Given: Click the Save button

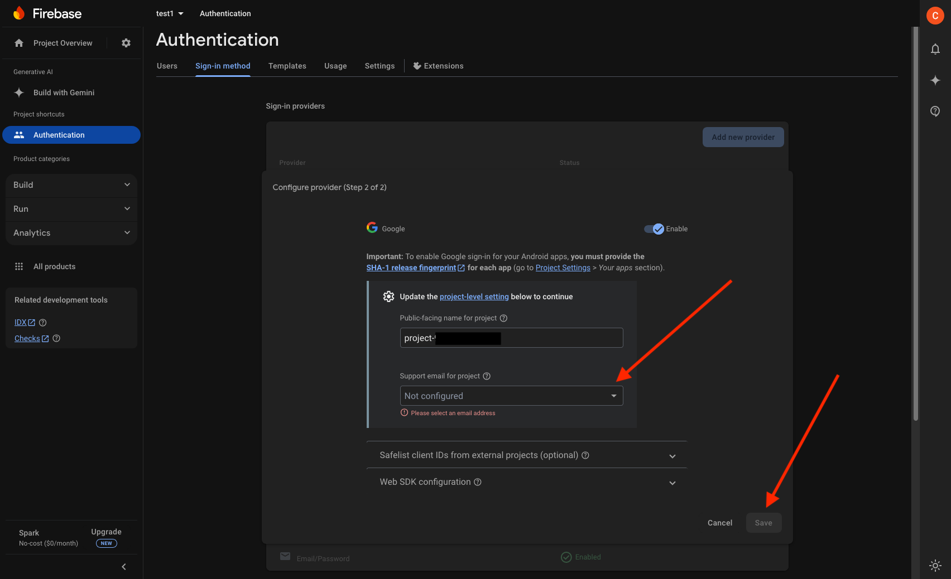Looking at the screenshot, I should point(763,523).
